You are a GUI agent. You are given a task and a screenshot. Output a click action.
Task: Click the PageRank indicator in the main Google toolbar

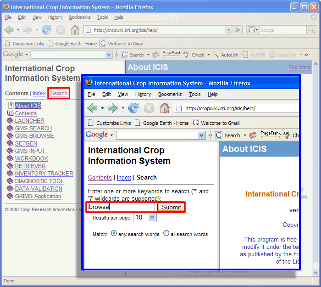(172, 54)
